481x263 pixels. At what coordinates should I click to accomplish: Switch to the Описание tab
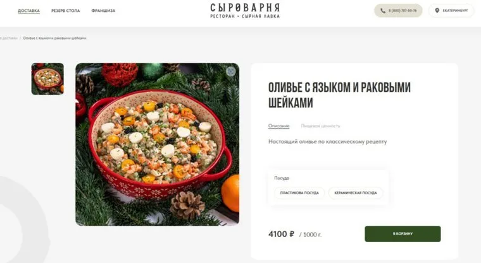click(x=279, y=126)
